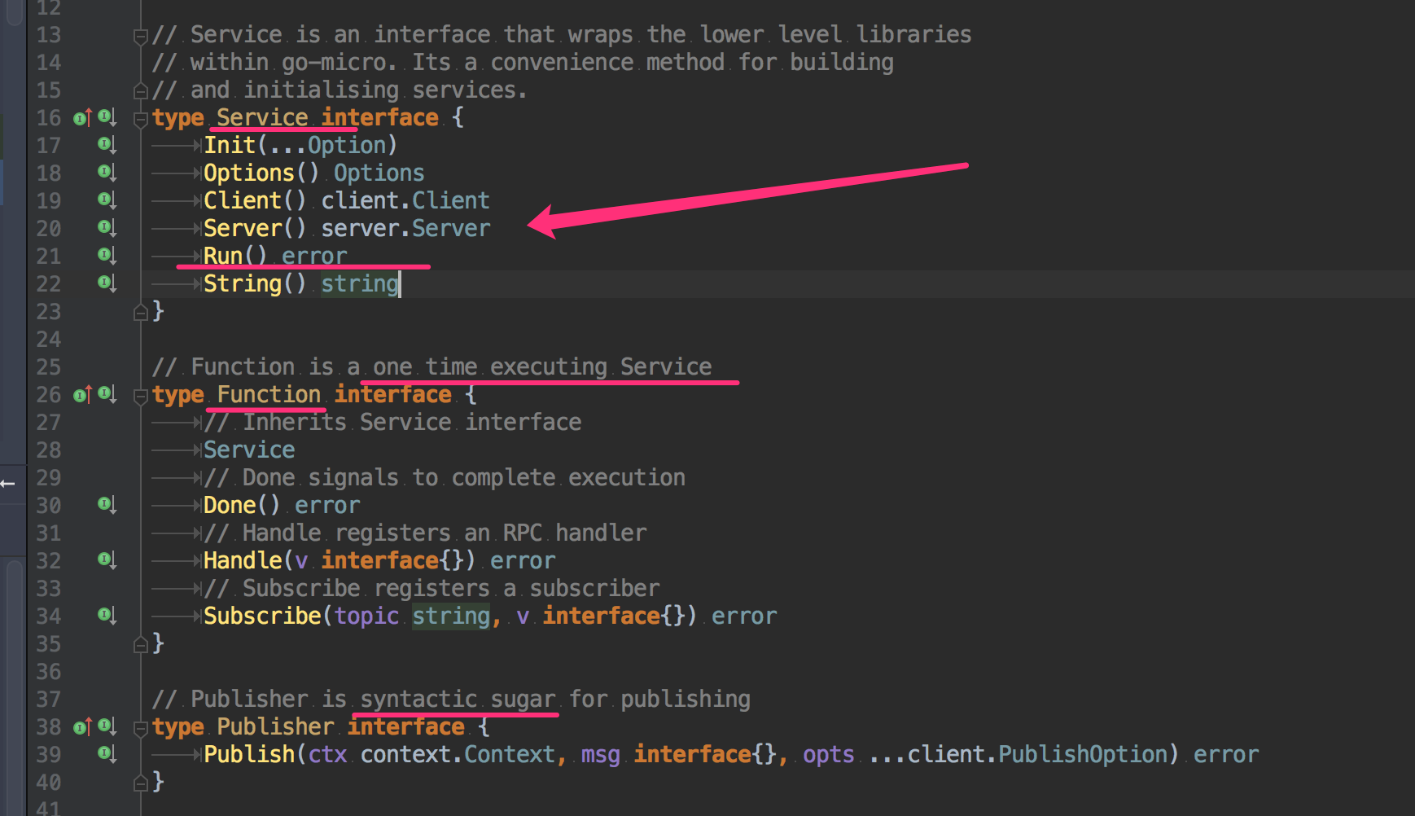The width and height of the screenshot is (1415, 816).
Task: Open gutter icon beside Run() error
Action: pos(107,257)
